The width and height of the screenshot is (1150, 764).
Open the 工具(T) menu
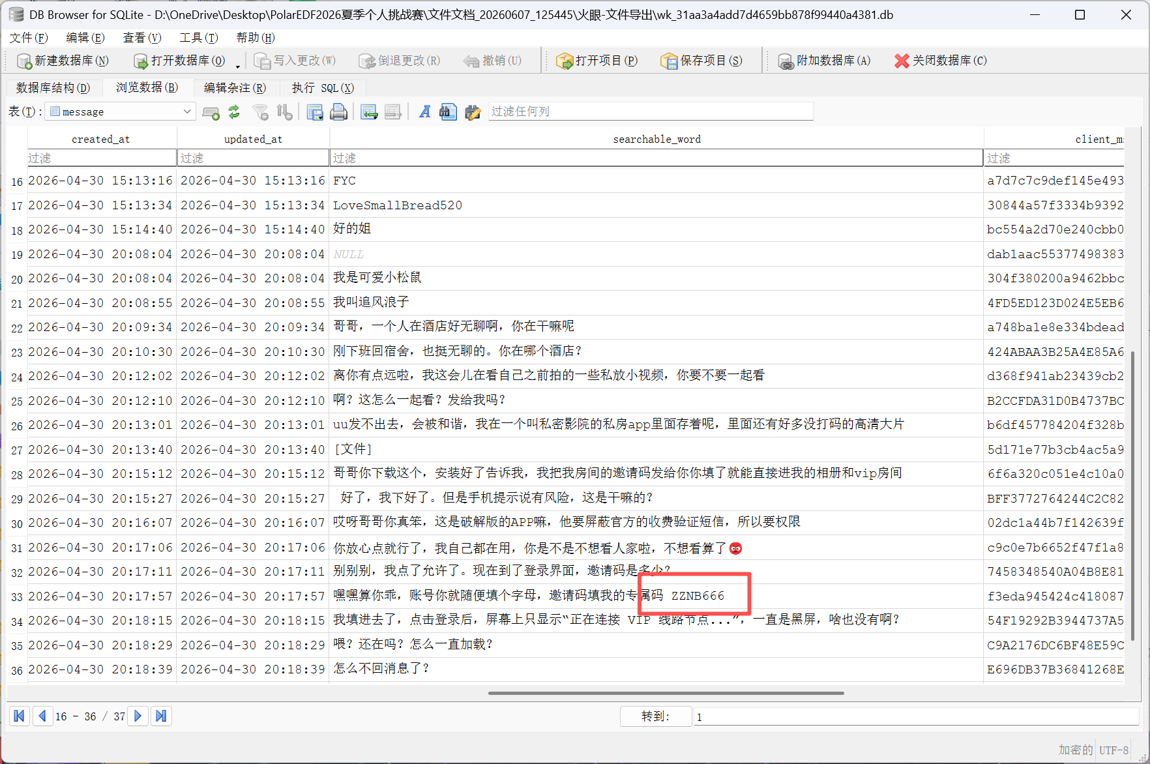199,38
